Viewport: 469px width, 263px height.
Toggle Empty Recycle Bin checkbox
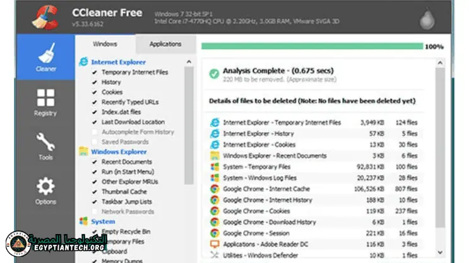pos(95,232)
